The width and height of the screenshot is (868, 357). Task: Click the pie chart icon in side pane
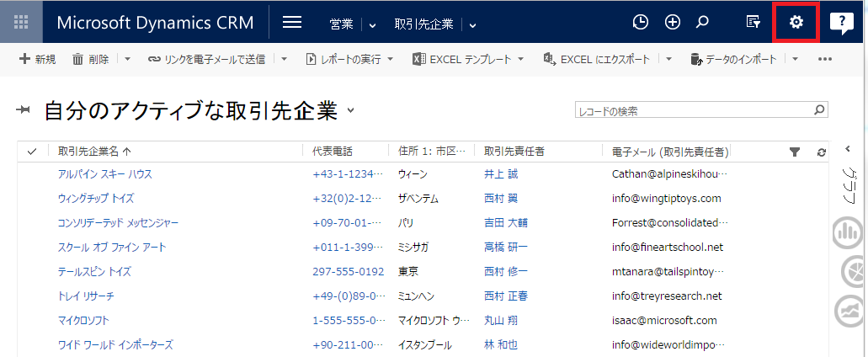pos(853,272)
